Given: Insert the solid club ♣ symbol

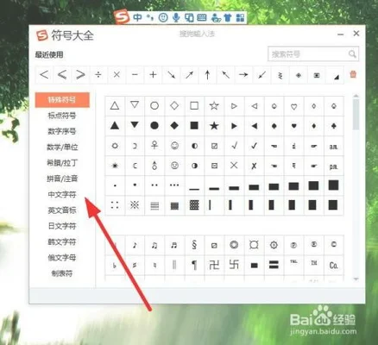Looking at the screenshot, I should [x=333, y=126].
